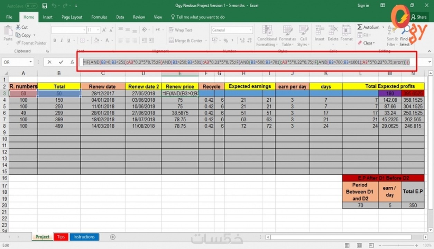Open Format as Table gallery
The image size is (434, 249).
pos(287,36)
